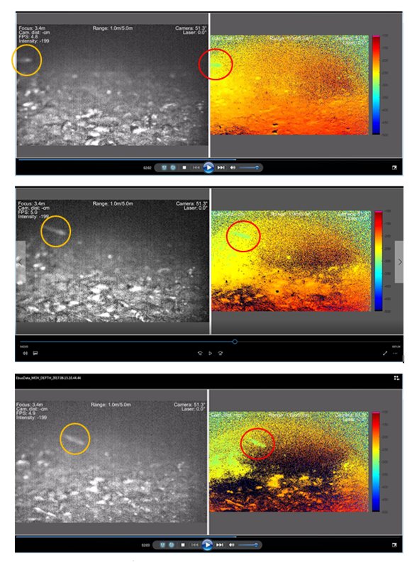Screen dimensions: 412x567
Task: Skip to next track in top player
Action: 221,168
